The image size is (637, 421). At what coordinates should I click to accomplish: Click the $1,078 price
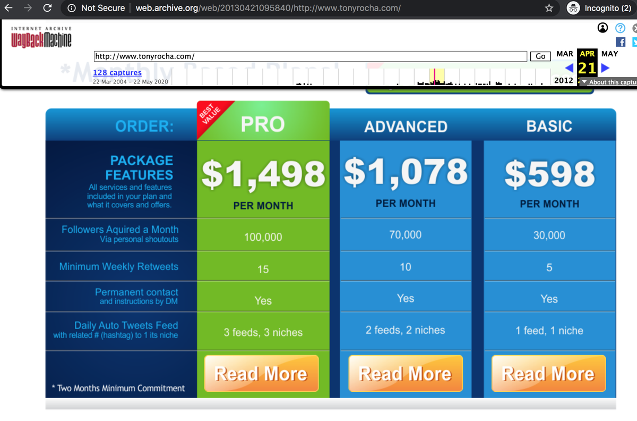[406, 172]
